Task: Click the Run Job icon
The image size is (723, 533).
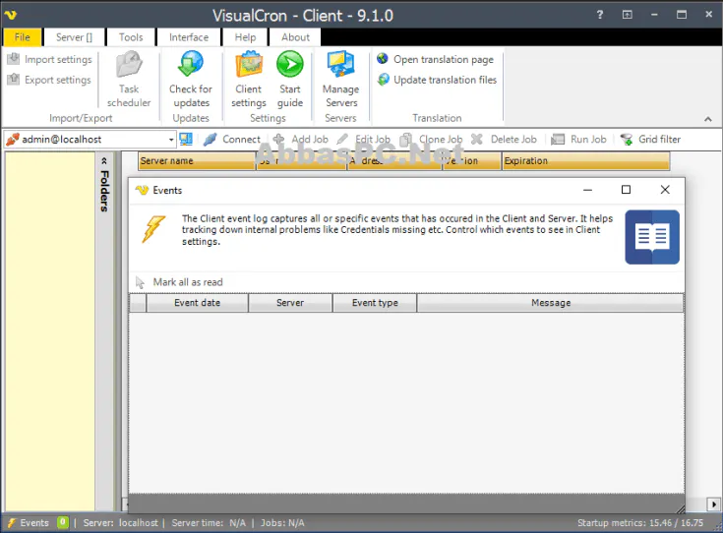Action: (558, 139)
